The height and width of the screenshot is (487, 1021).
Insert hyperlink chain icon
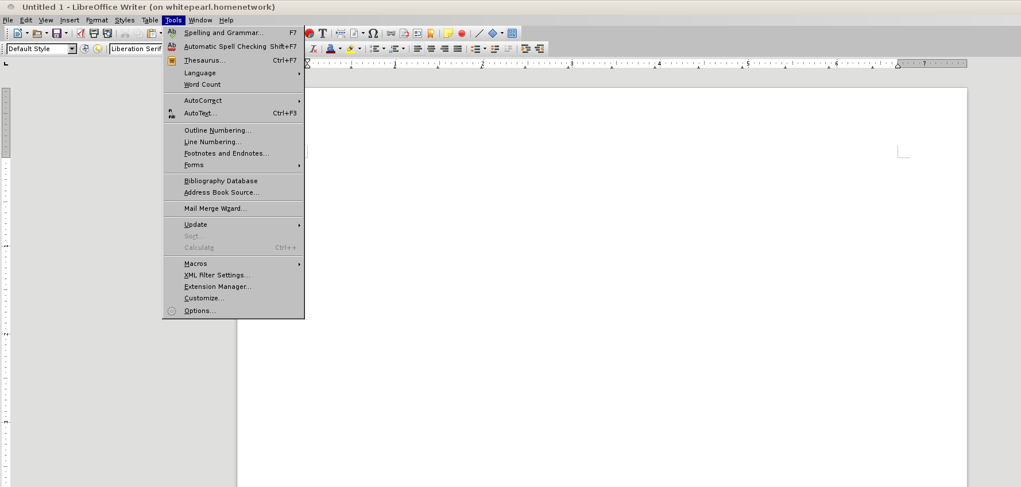tap(391, 33)
